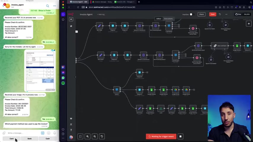Click the Share button
253x142 pixels.
[x=201, y=14]
